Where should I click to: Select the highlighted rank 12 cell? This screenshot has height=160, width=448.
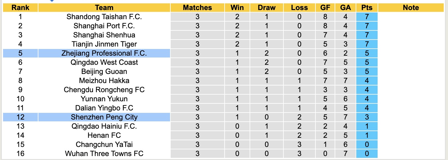(x=20, y=117)
